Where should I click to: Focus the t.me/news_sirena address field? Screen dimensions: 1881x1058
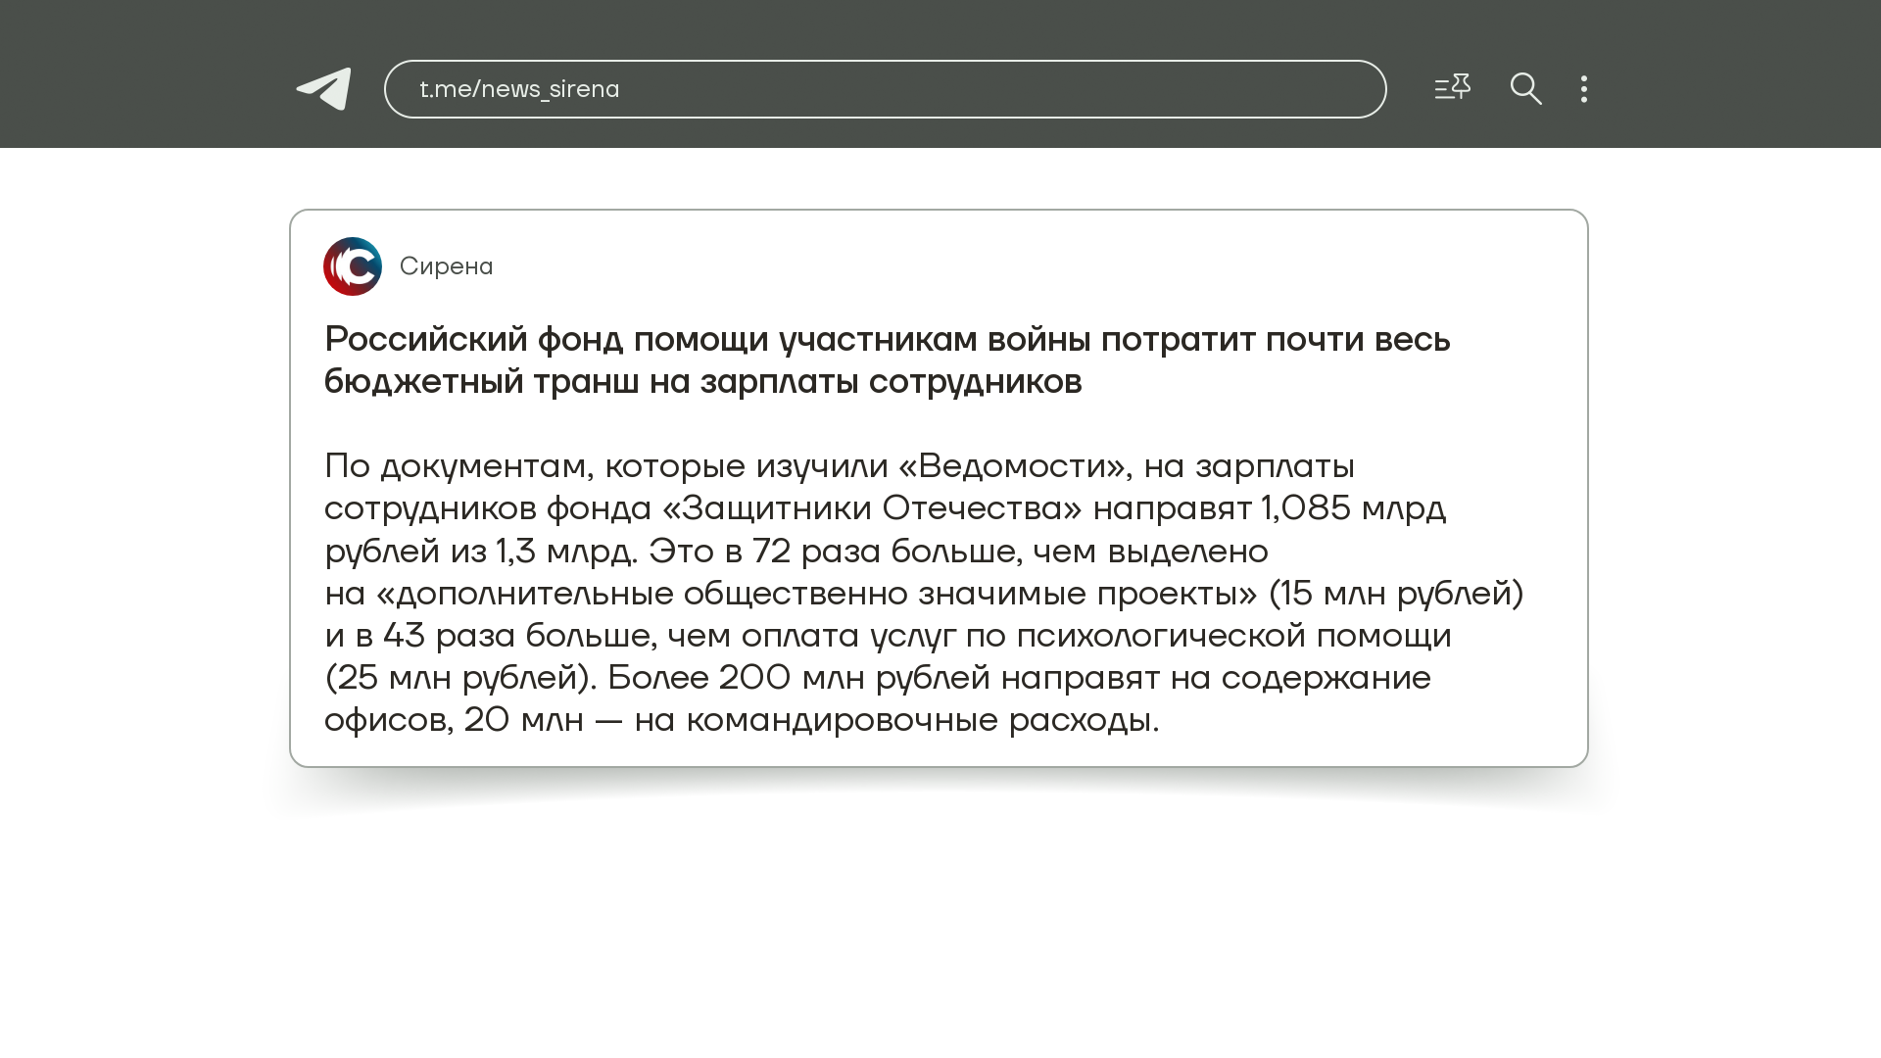(x=885, y=89)
